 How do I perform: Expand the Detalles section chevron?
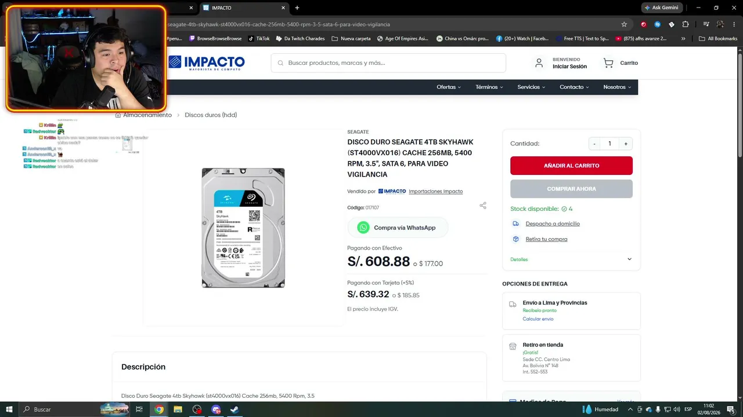(629, 259)
